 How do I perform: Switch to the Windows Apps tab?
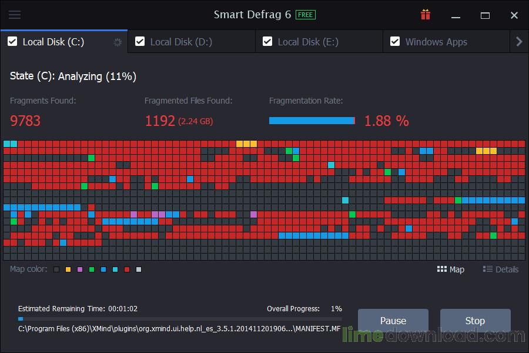[436, 41]
